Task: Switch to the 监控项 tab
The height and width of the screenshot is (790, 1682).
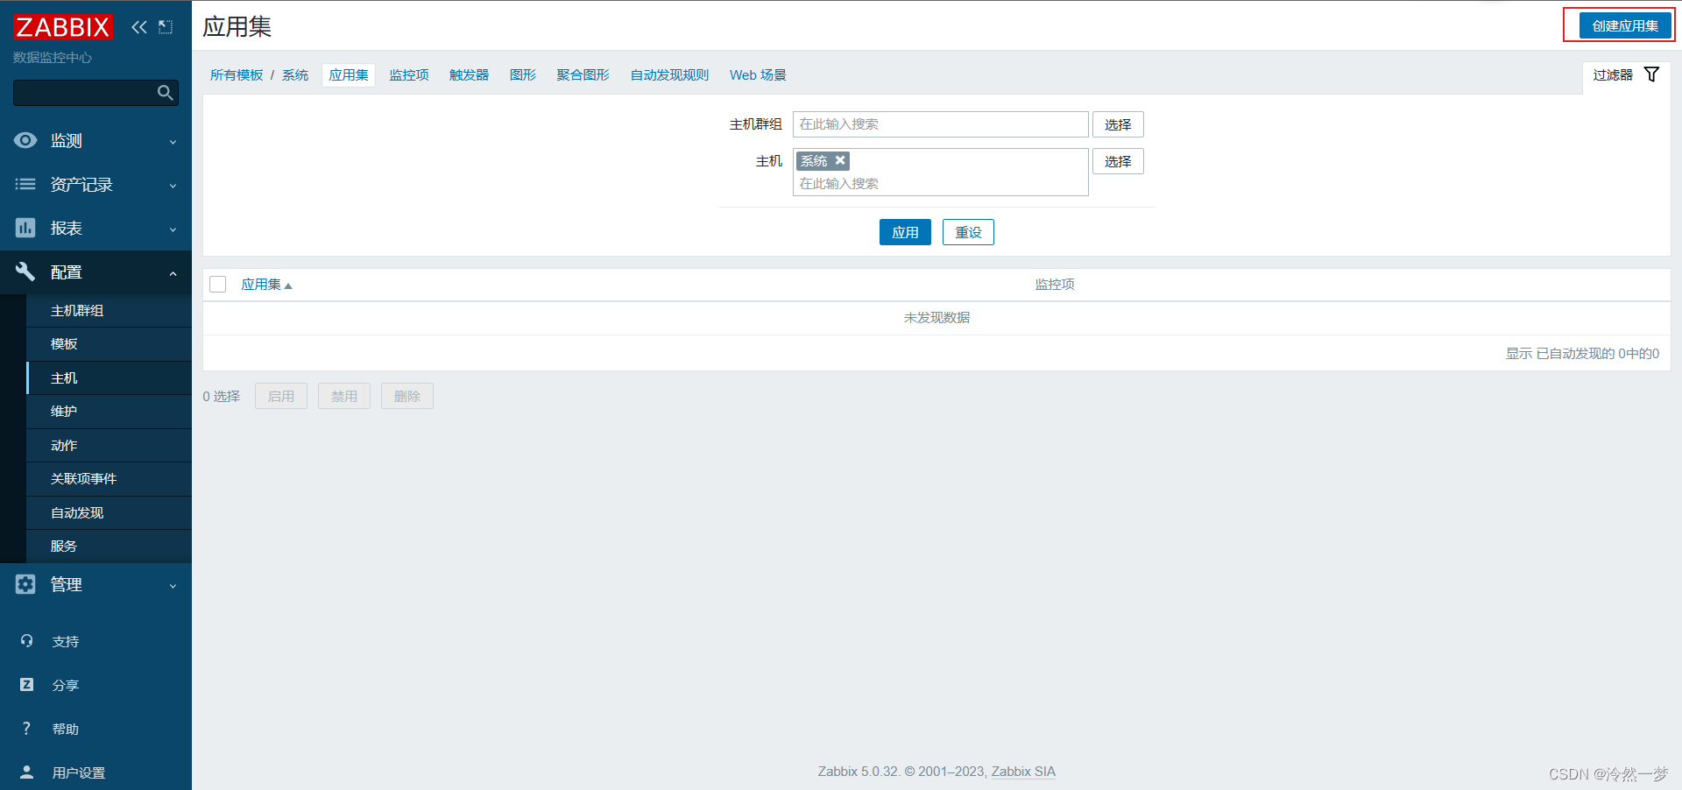Action: click(x=409, y=75)
